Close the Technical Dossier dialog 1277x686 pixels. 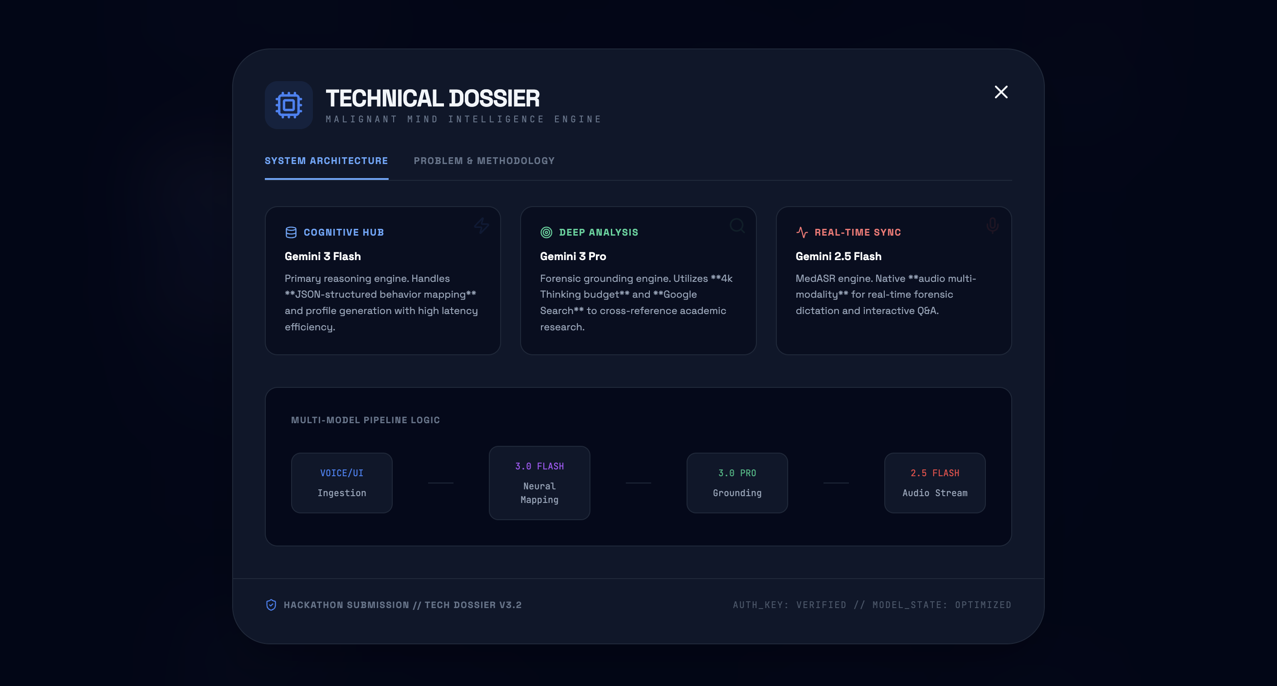pyautogui.click(x=1000, y=92)
